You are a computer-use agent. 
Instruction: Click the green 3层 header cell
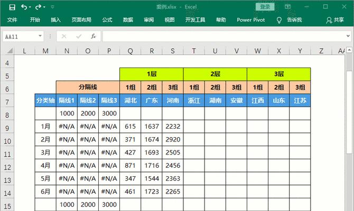click(279, 74)
